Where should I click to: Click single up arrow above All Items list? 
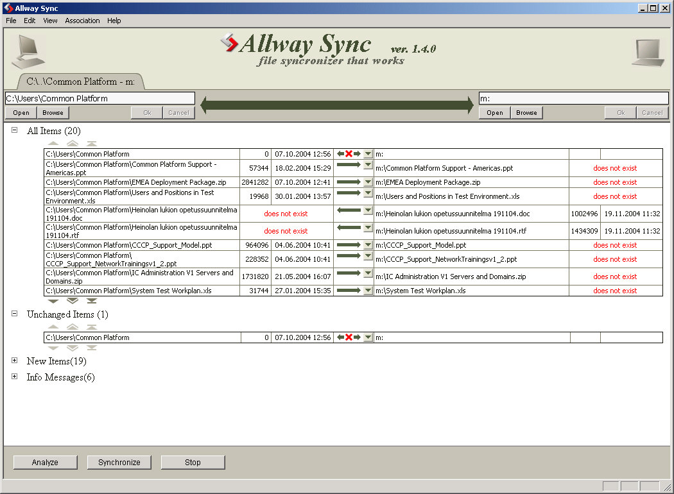[53, 144]
